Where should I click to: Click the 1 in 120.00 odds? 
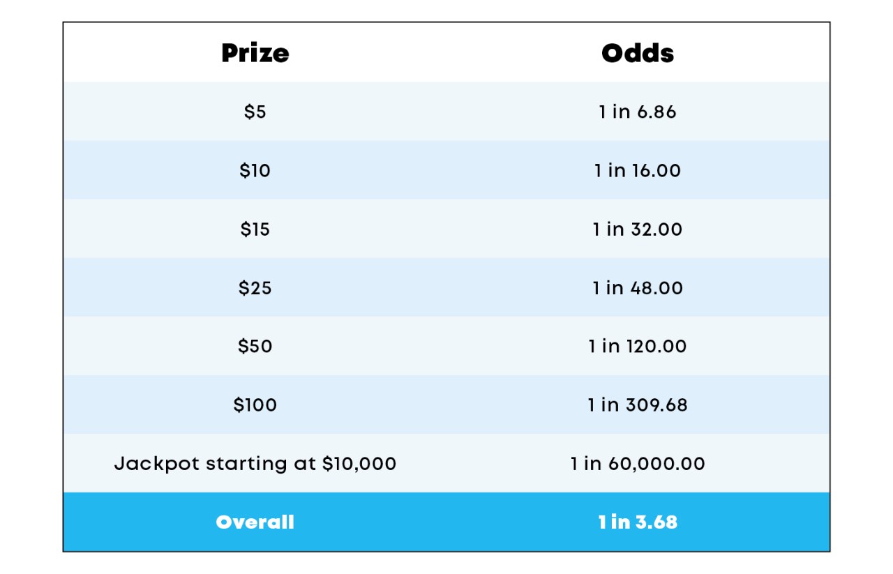(638, 346)
